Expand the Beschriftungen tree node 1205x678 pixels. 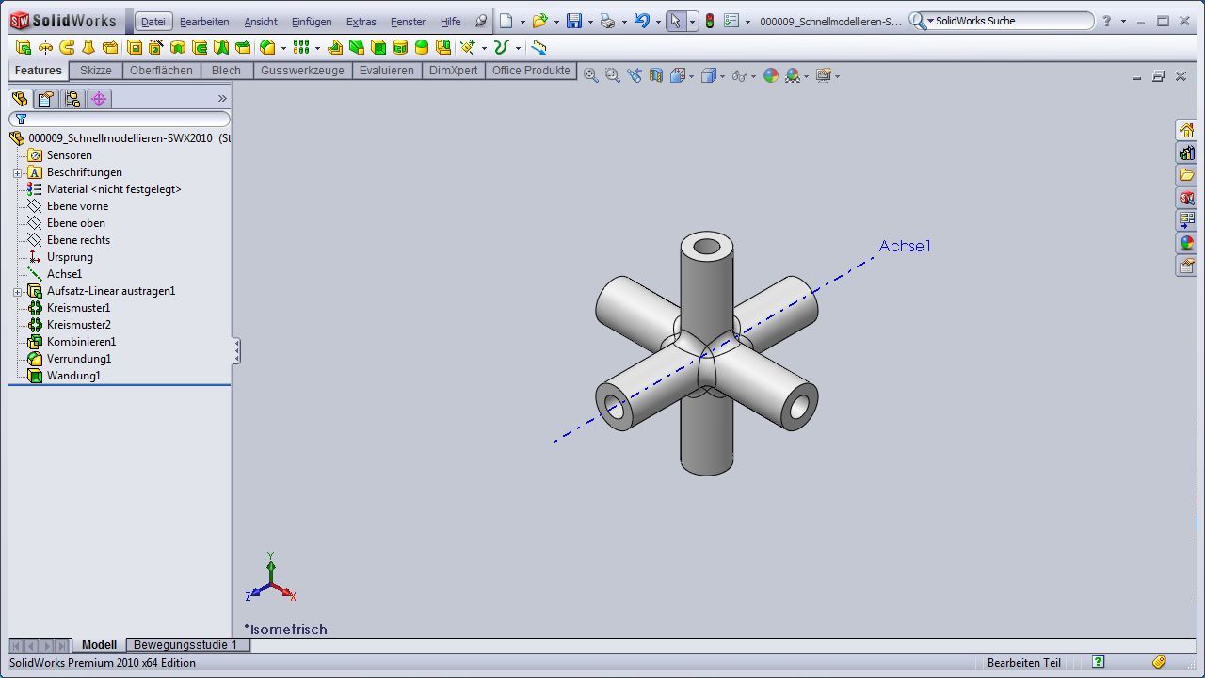pyautogui.click(x=17, y=173)
